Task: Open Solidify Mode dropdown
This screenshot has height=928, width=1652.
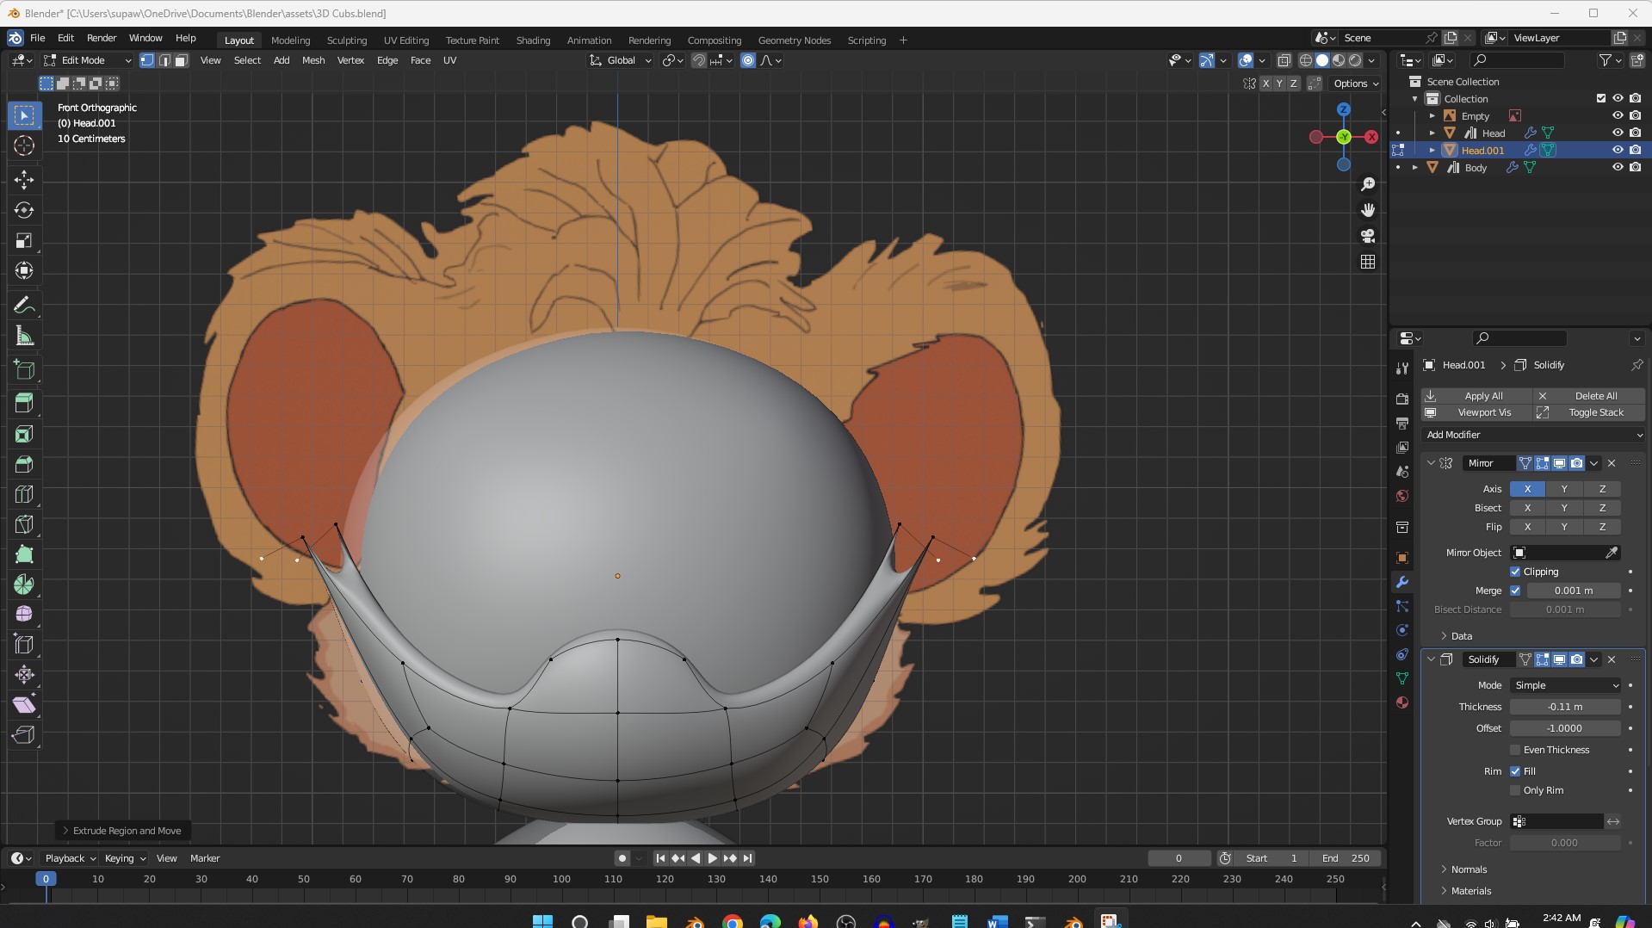Action: pos(1565,685)
